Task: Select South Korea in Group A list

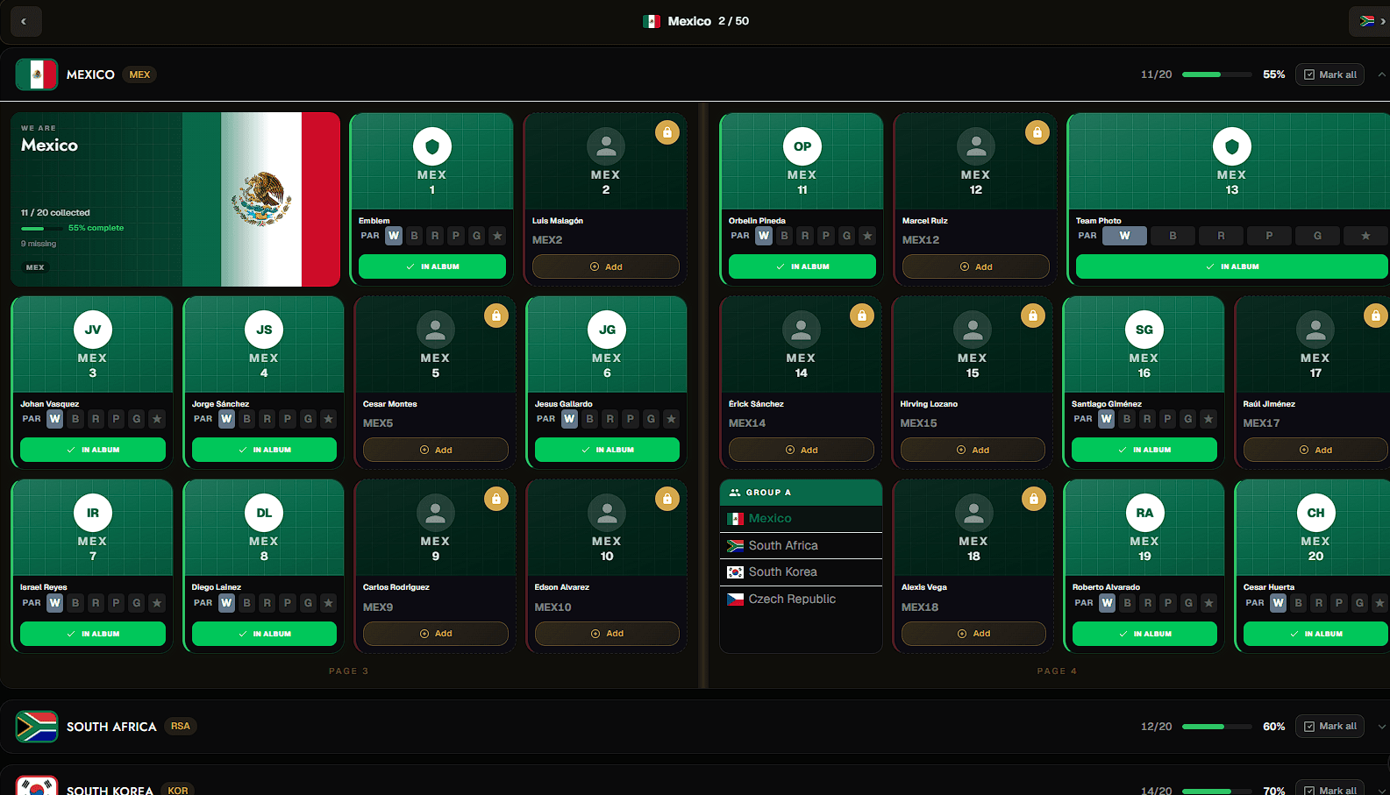Action: point(801,571)
